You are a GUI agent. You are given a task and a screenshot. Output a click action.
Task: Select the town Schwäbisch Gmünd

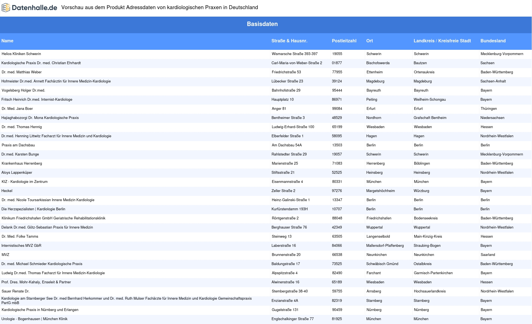382,264
